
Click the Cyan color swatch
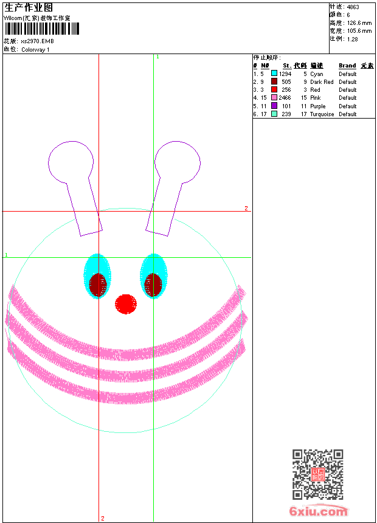click(x=274, y=74)
